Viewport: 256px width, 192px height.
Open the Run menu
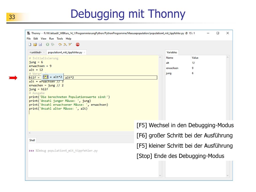pyautogui.click(x=51, y=39)
